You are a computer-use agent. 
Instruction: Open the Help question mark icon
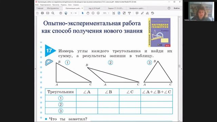[169, 8]
